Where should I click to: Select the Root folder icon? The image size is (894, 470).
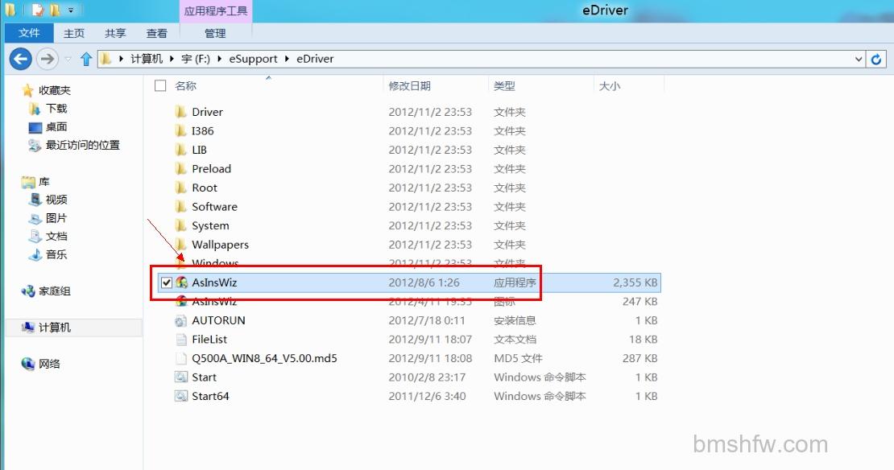tap(180, 188)
